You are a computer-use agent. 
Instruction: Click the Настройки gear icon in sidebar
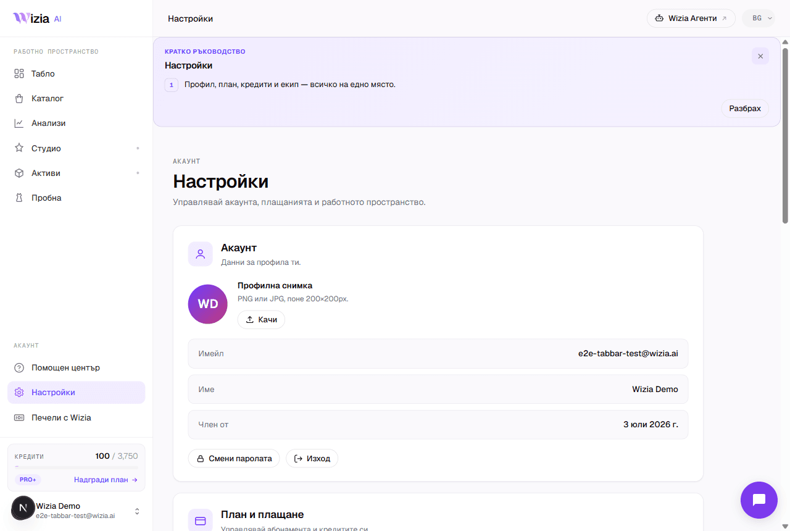(x=19, y=393)
